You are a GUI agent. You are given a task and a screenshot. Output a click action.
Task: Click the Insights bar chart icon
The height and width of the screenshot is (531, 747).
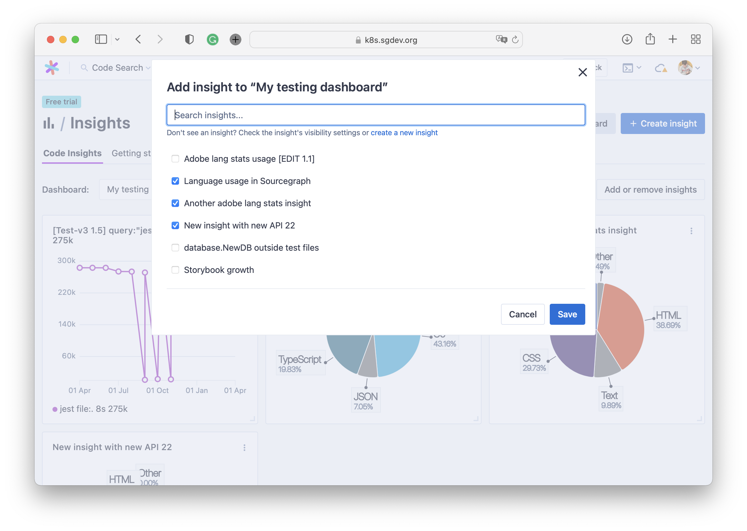click(x=48, y=123)
